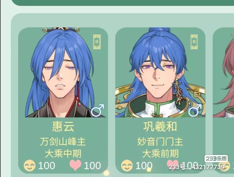
Task: Select the character name 巩羲和
Action: pyautogui.click(x=160, y=126)
